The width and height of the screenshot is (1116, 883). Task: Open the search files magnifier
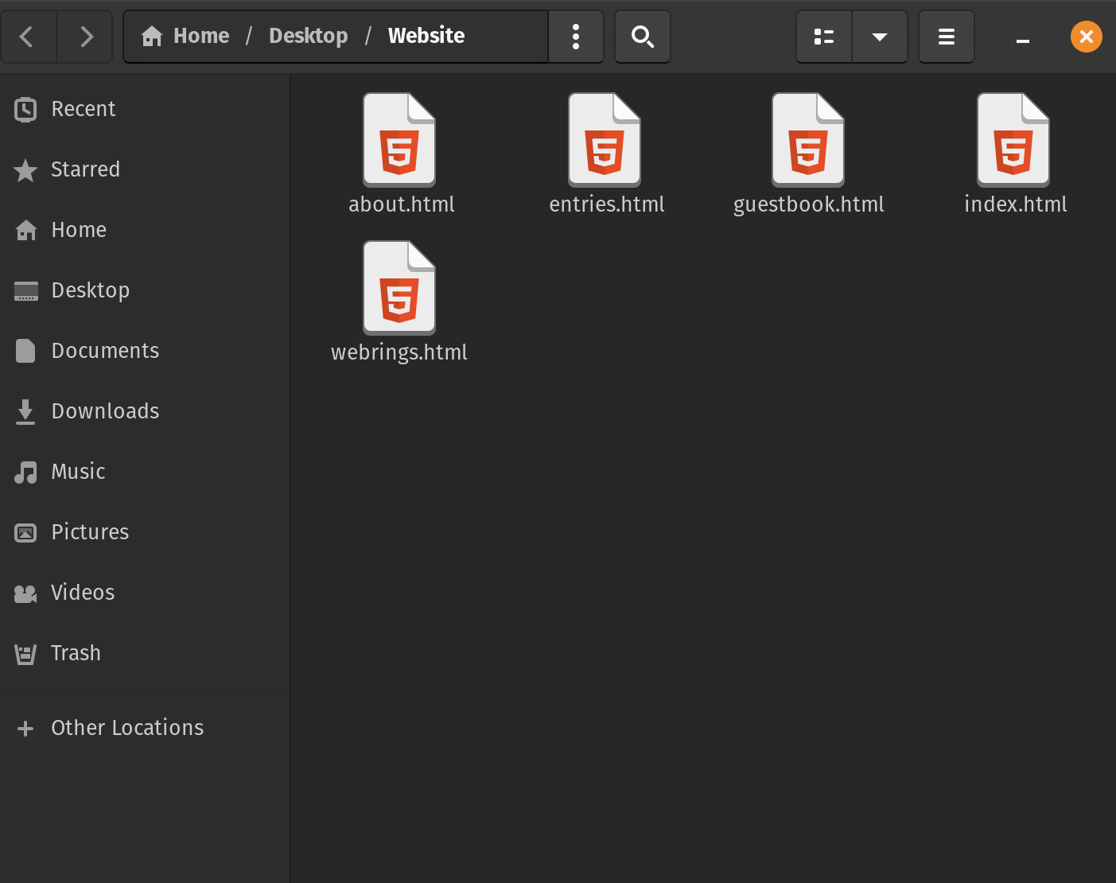[x=642, y=37]
